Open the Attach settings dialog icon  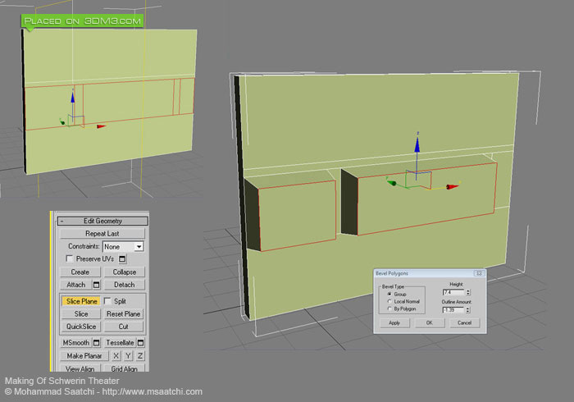[x=96, y=285]
